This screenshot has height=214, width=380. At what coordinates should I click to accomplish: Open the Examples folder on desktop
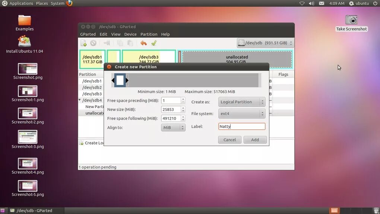tap(25, 23)
